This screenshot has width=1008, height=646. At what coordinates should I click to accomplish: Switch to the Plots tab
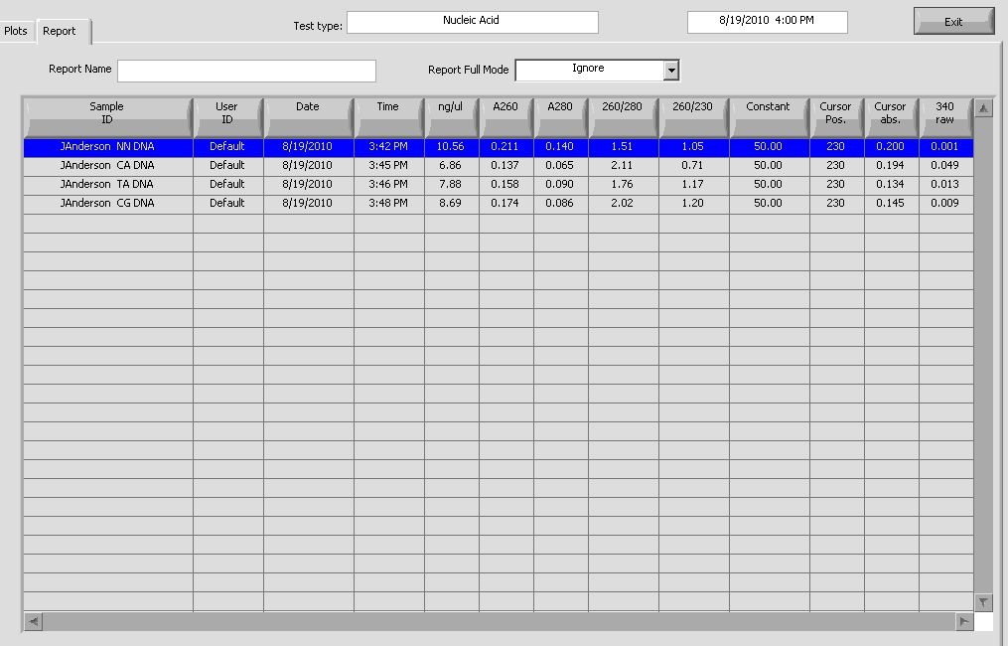16,31
